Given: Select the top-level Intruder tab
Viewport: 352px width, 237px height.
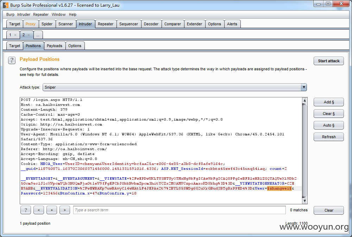Looking at the screenshot, I should [85, 24].
